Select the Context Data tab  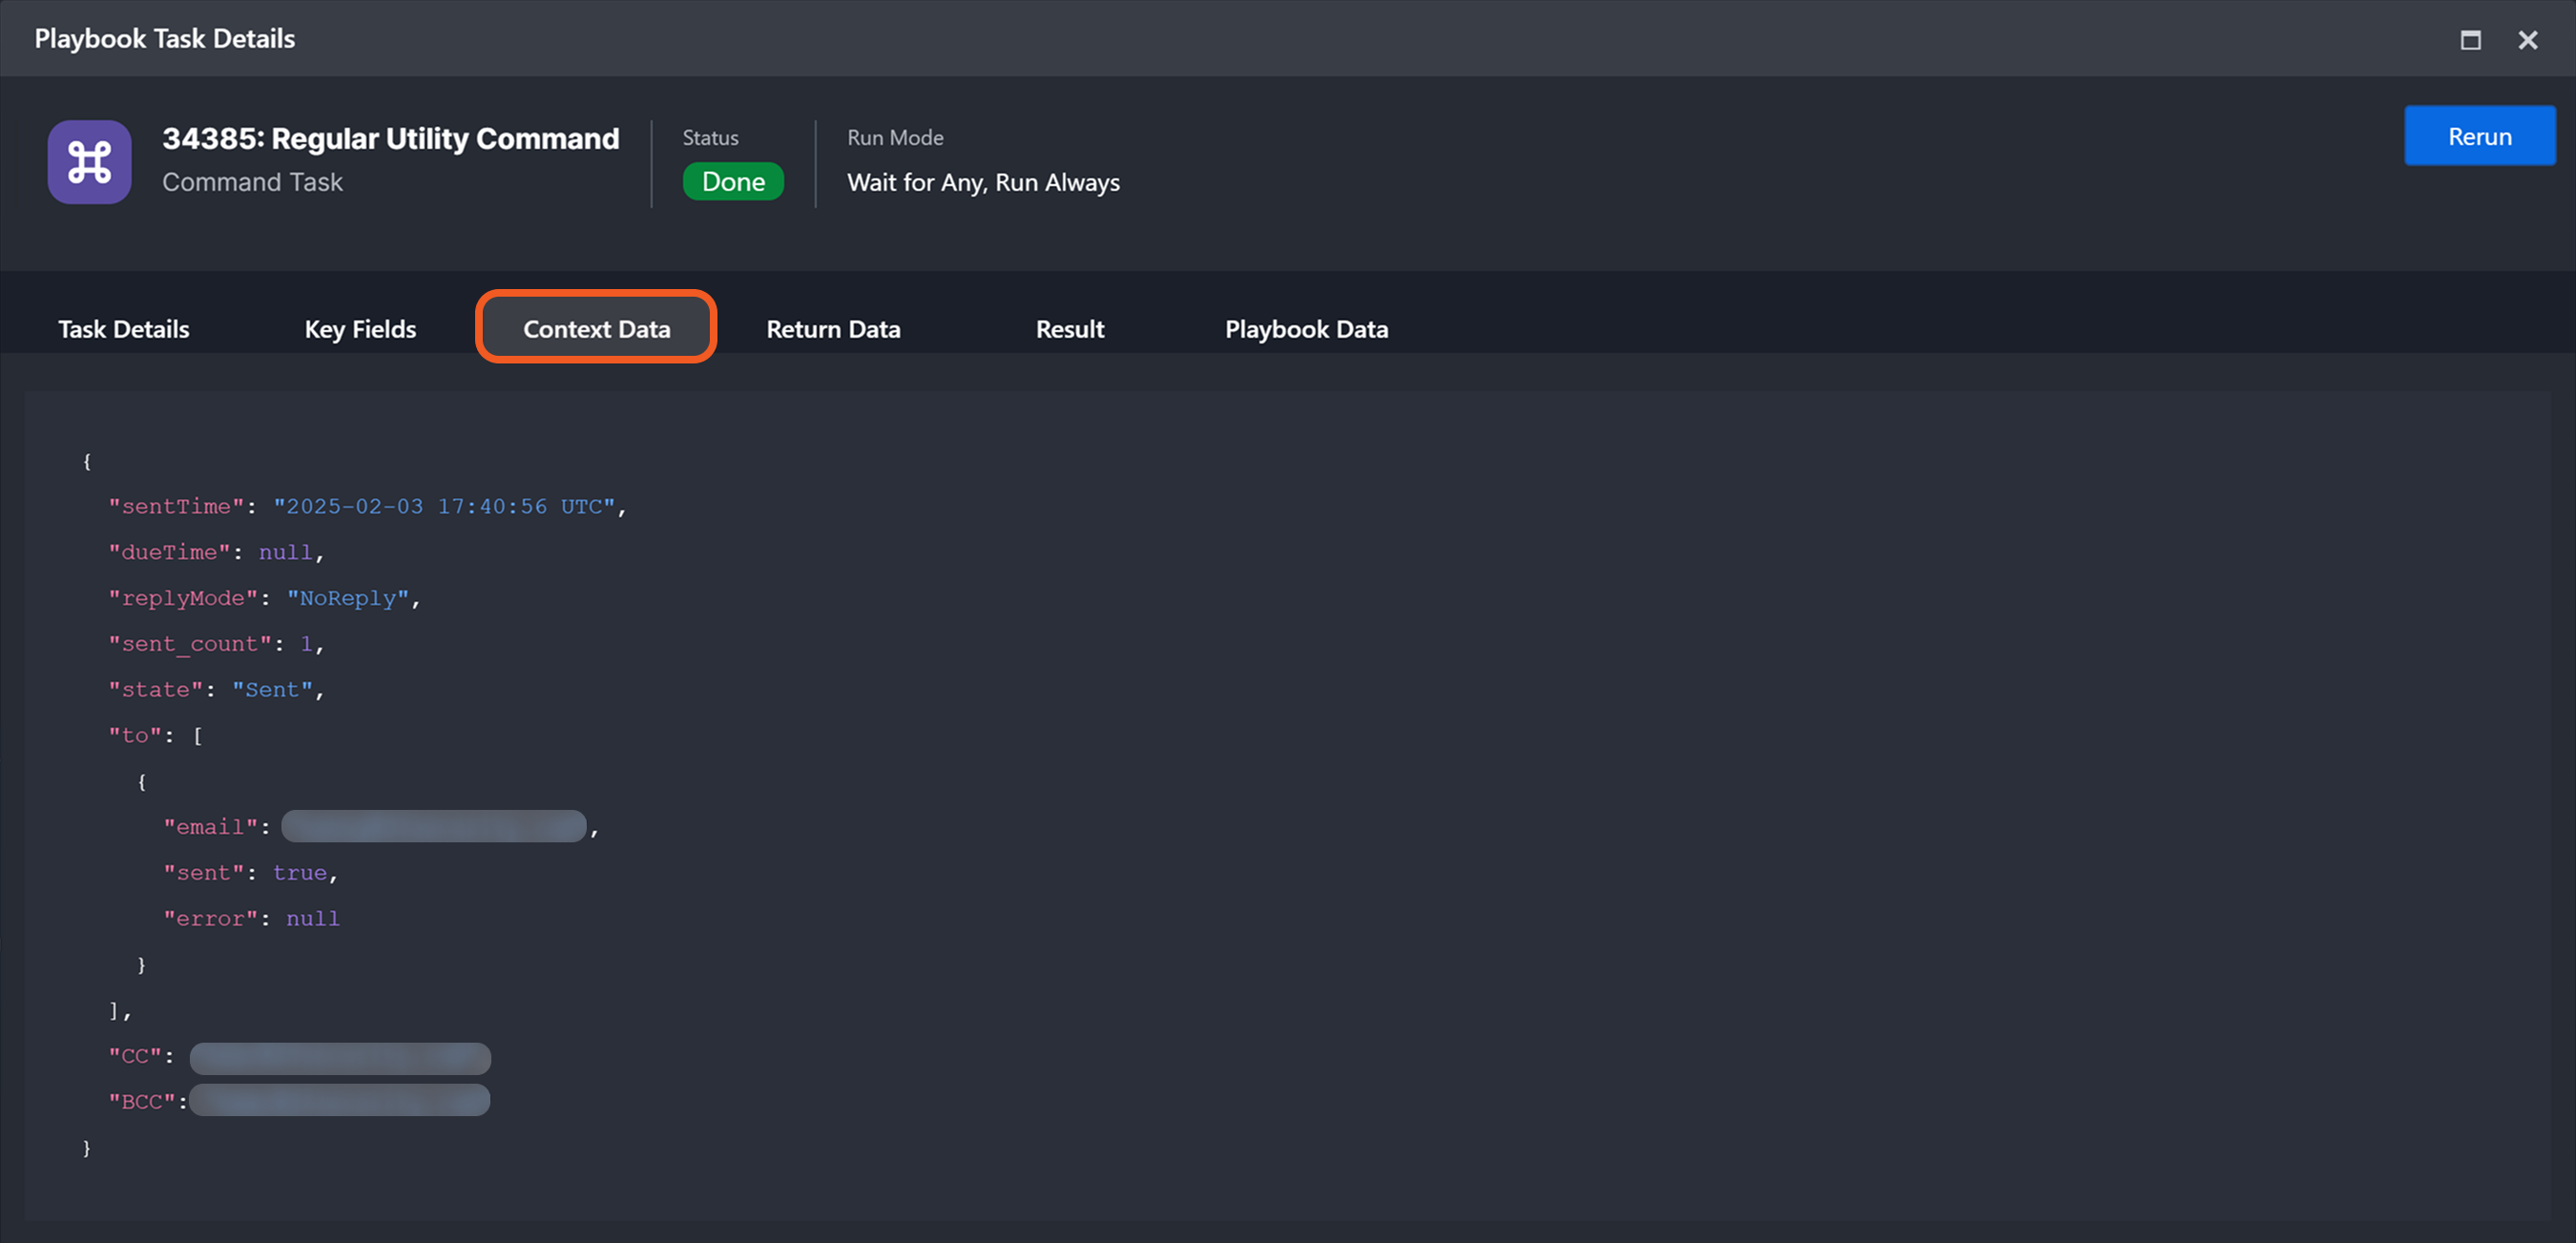click(596, 329)
